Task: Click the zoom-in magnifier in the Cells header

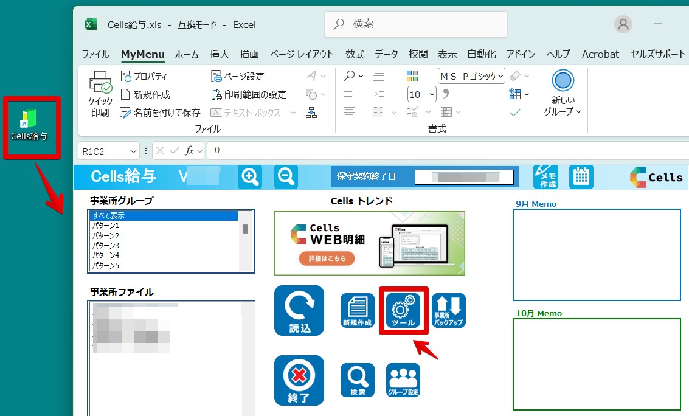Action: pos(249,177)
